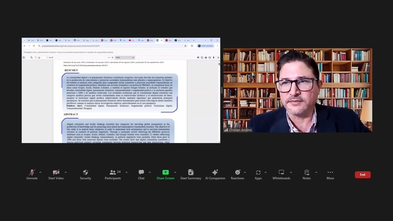Open Notes icon in Zoom toolbar
This screenshot has height=221, width=393.
pyautogui.click(x=307, y=172)
